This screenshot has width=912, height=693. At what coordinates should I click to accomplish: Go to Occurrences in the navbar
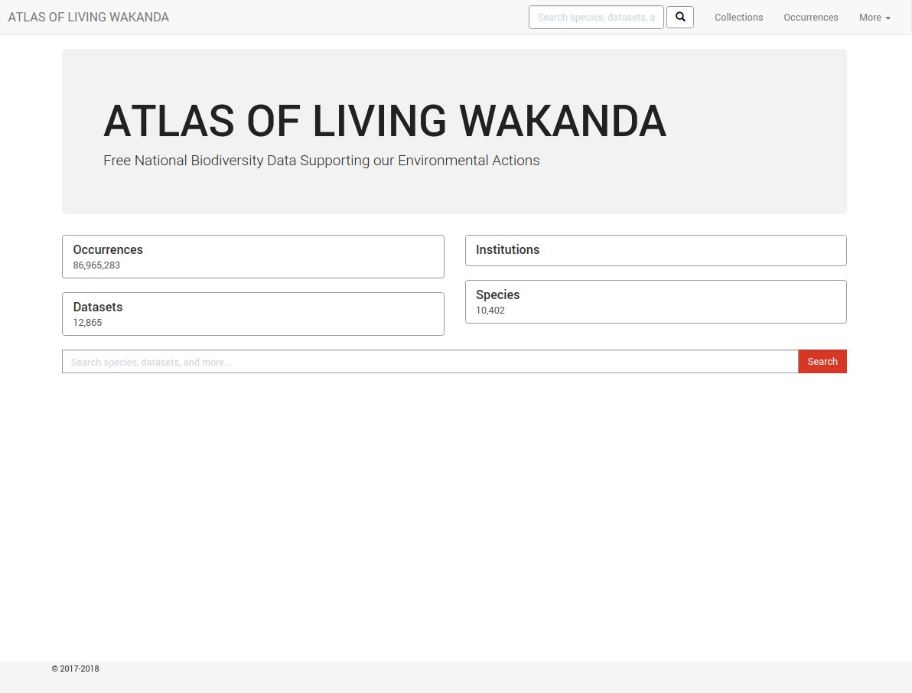pos(811,18)
